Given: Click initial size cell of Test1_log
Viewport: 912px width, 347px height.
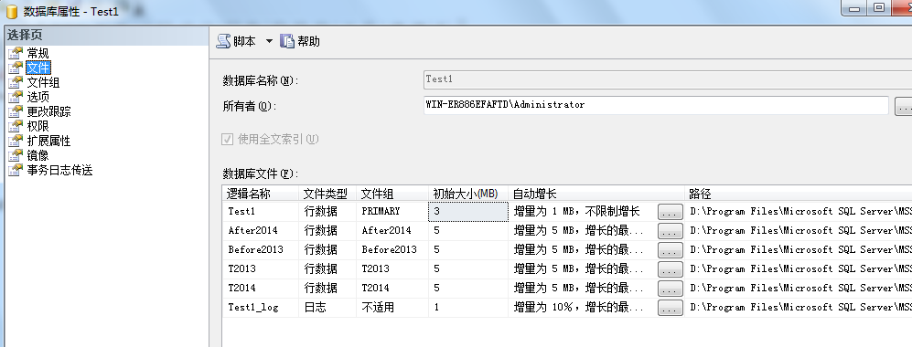Looking at the screenshot, I should tap(468, 308).
